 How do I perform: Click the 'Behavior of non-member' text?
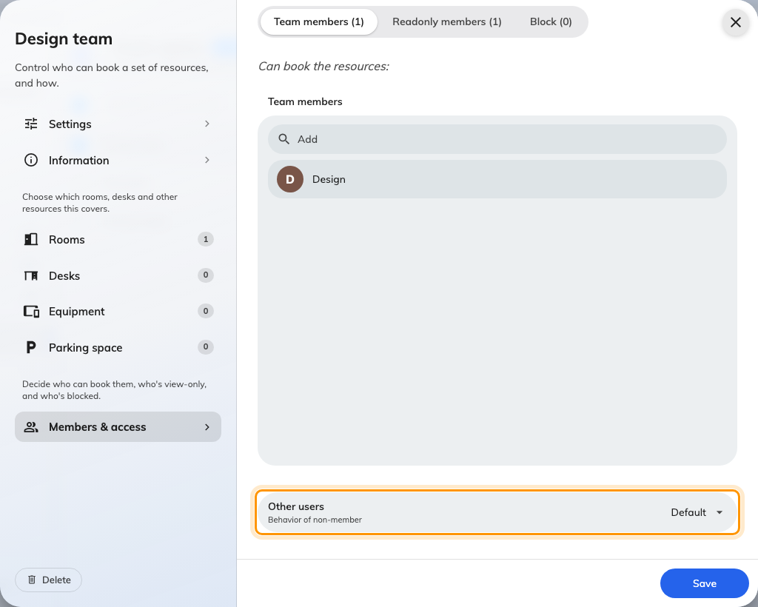pos(315,520)
